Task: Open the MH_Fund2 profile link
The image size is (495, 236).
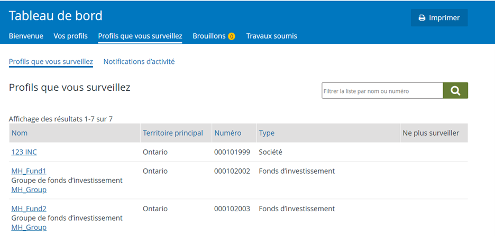Action: point(29,209)
